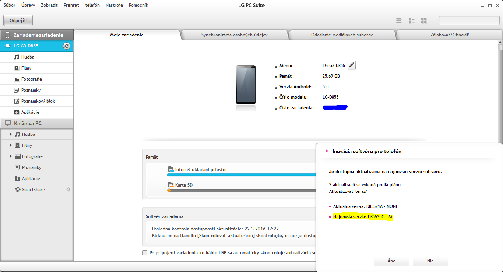
Task: Open Zálohovať/Obnoviť tab
Action: (449, 35)
